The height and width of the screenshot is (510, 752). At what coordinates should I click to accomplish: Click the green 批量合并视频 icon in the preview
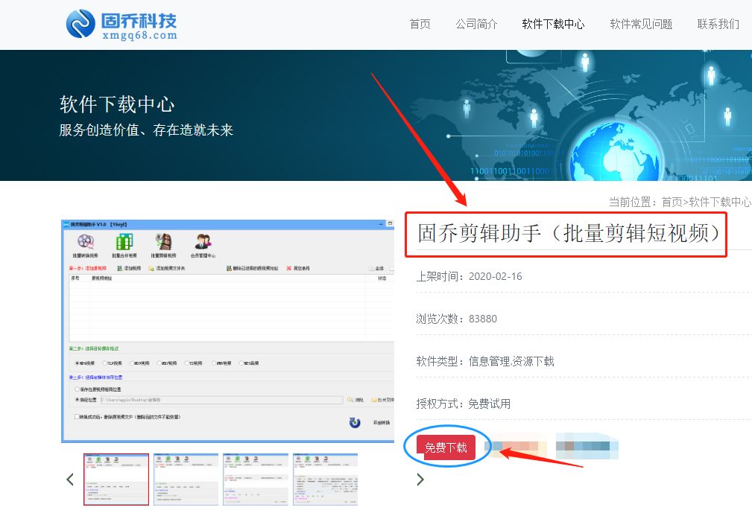point(124,241)
